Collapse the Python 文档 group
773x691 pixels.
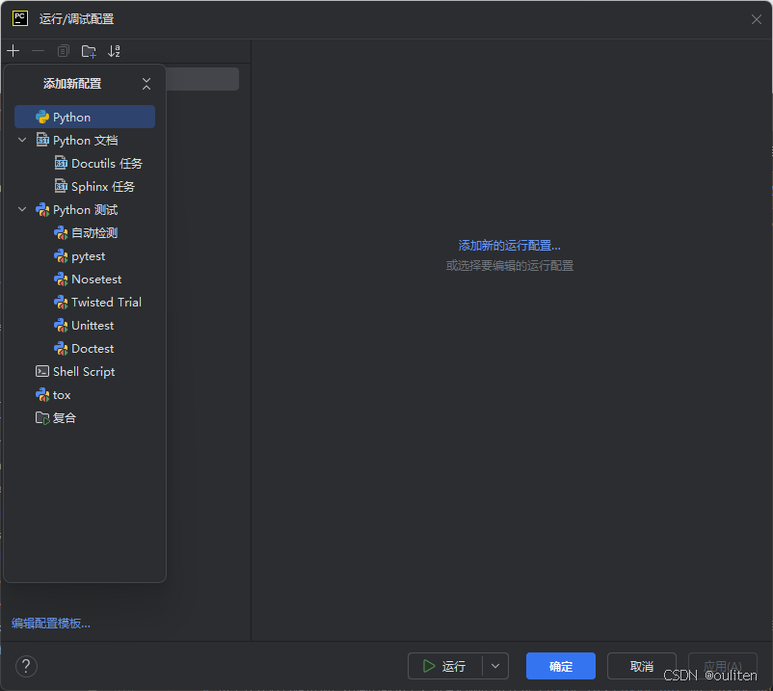[x=22, y=140]
